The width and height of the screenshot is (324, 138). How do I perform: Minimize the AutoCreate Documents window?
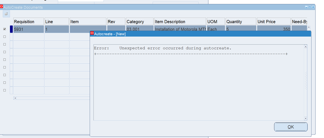point(306,7)
